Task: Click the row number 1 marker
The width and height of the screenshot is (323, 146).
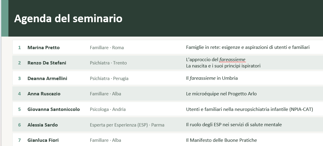Action: (19, 48)
